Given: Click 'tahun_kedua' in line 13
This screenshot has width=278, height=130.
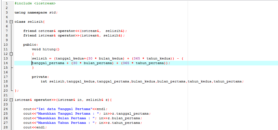Looking at the screenshot, I should point(158,58).
